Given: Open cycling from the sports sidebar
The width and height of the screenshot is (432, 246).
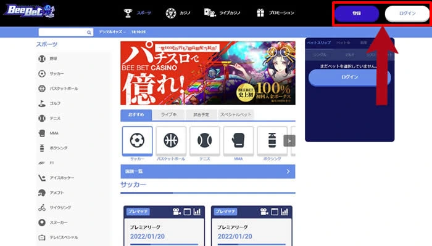Looking at the screenshot, I should pos(41,208).
